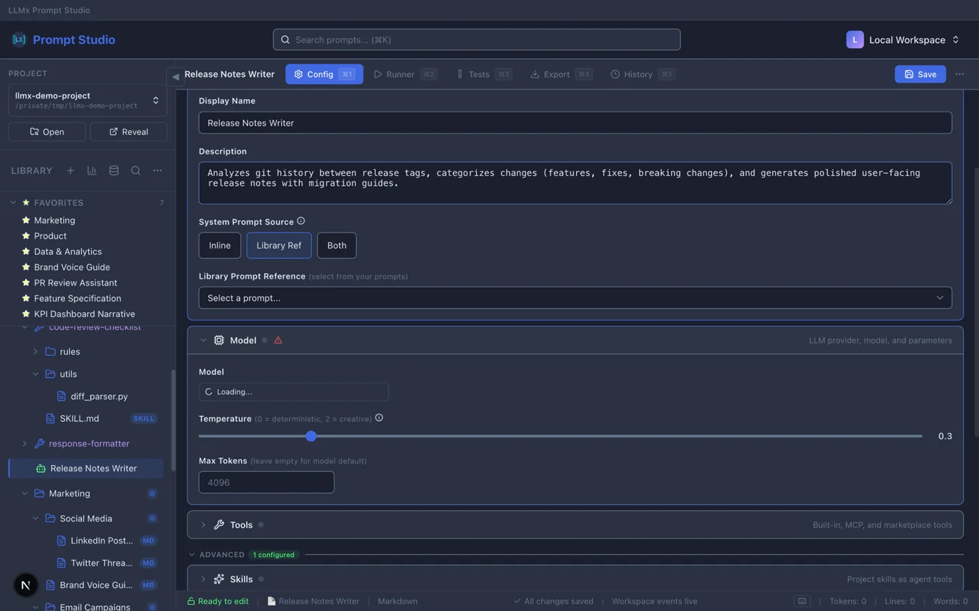Click Reveal under the project panel
979x611 pixels.
[x=129, y=131]
